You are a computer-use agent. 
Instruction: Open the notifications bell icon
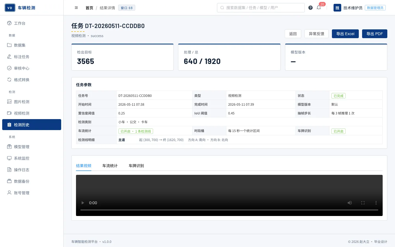click(319, 8)
